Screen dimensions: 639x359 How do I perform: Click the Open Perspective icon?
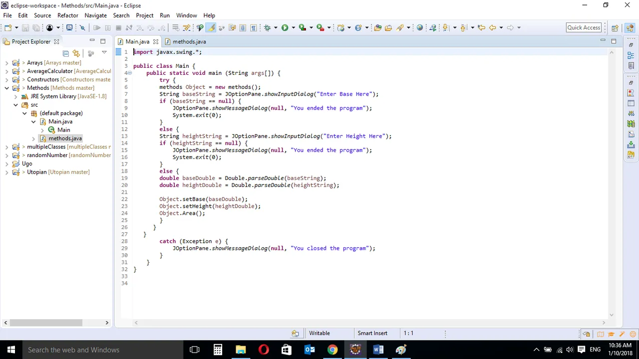615,28
